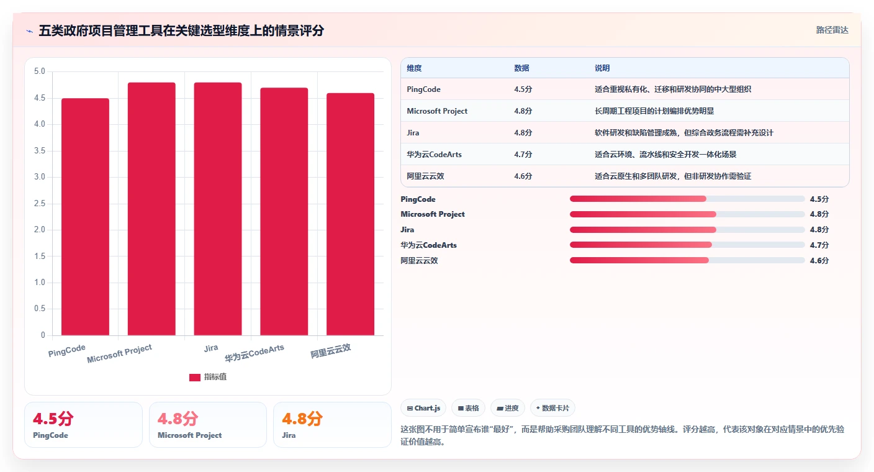The height and width of the screenshot is (472, 874).
Task: Select the PingCode table row name
Action: (424, 89)
